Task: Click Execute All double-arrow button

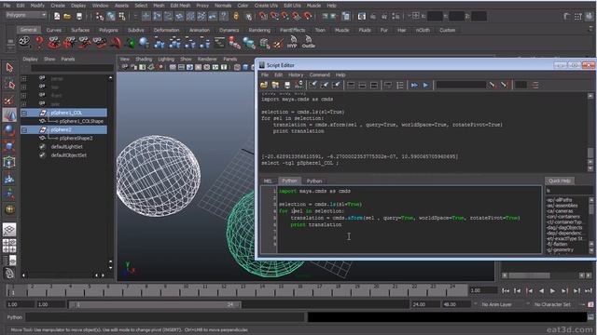Action: (414, 85)
